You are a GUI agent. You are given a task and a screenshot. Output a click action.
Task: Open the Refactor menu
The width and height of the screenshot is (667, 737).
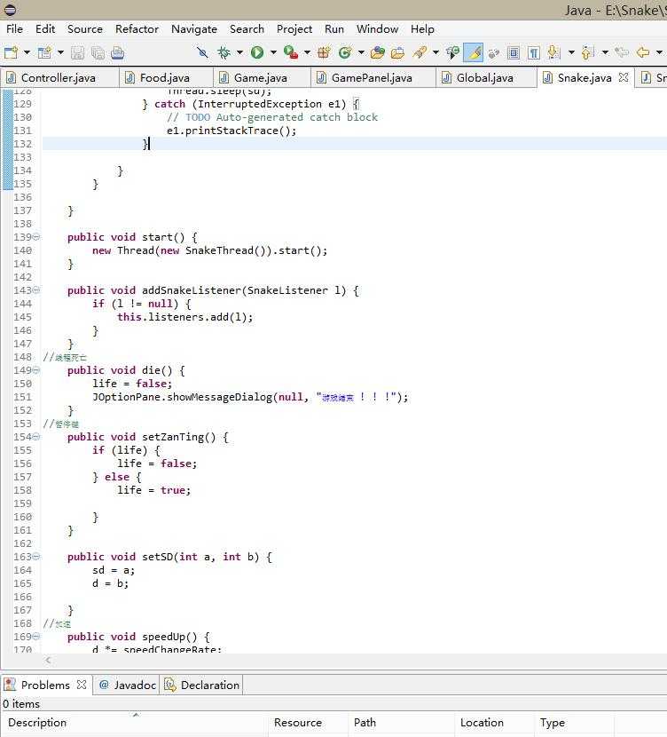click(x=137, y=29)
